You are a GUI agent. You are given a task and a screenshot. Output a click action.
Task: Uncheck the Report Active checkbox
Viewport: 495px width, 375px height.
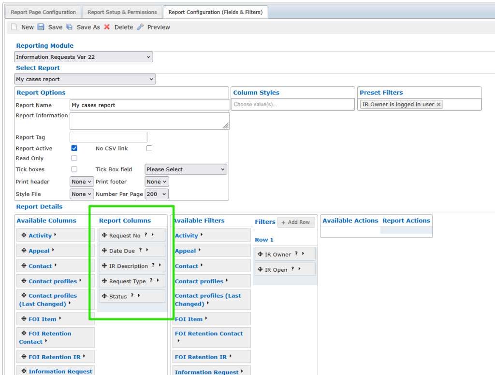tap(74, 148)
